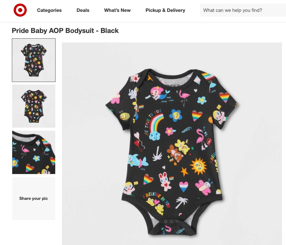286x245 pixels.
Task: Open the What's New menu
Action: click(117, 10)
